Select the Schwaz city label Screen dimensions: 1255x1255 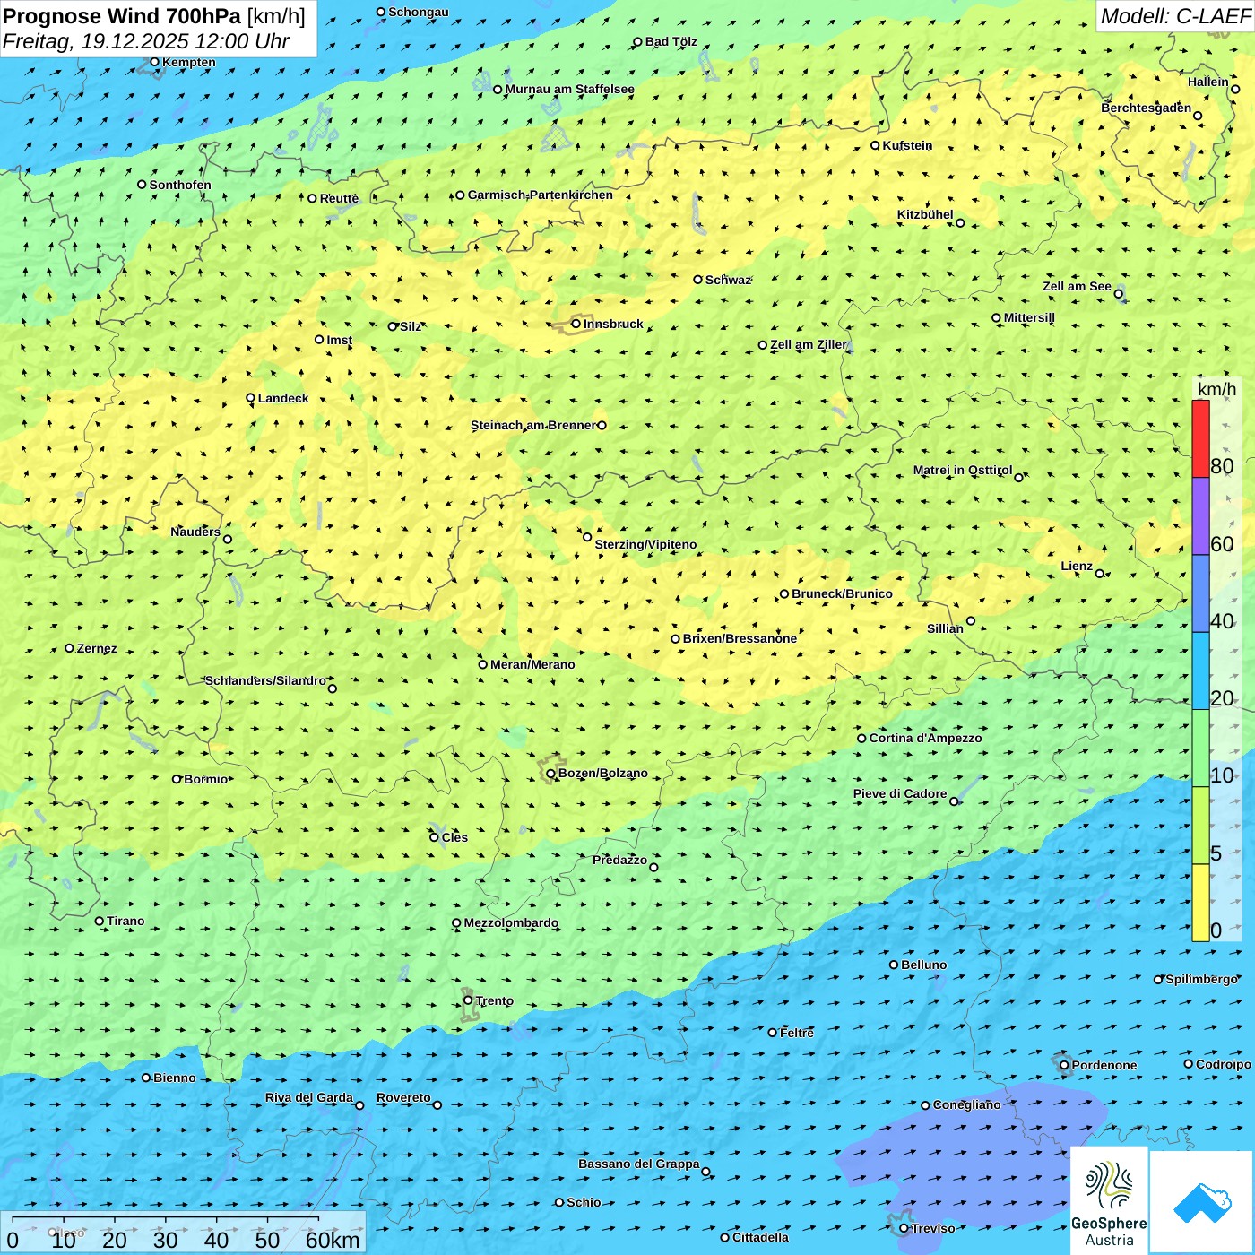coord(728,280)
